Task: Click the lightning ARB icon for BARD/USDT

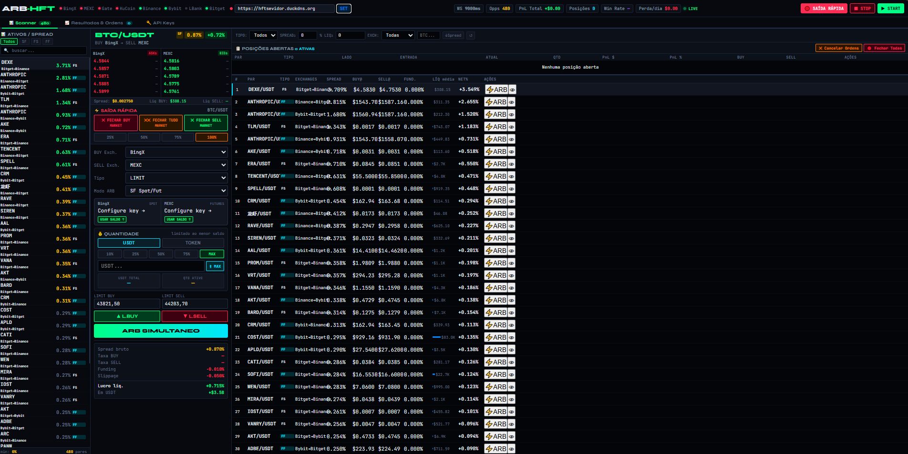Action: pyautogui.click(x=495, y=313)
